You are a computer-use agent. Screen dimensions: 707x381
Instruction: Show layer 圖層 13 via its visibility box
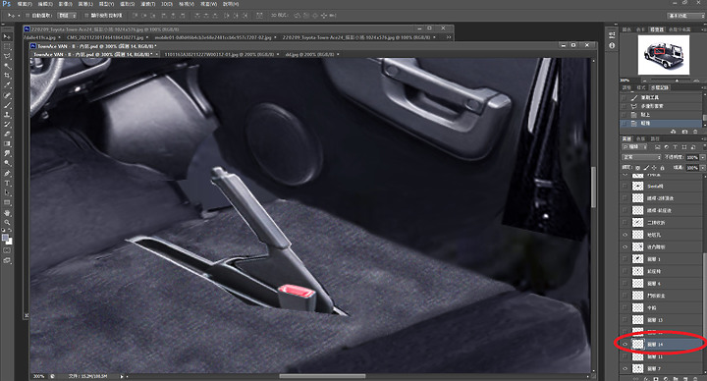pos(625,320)
